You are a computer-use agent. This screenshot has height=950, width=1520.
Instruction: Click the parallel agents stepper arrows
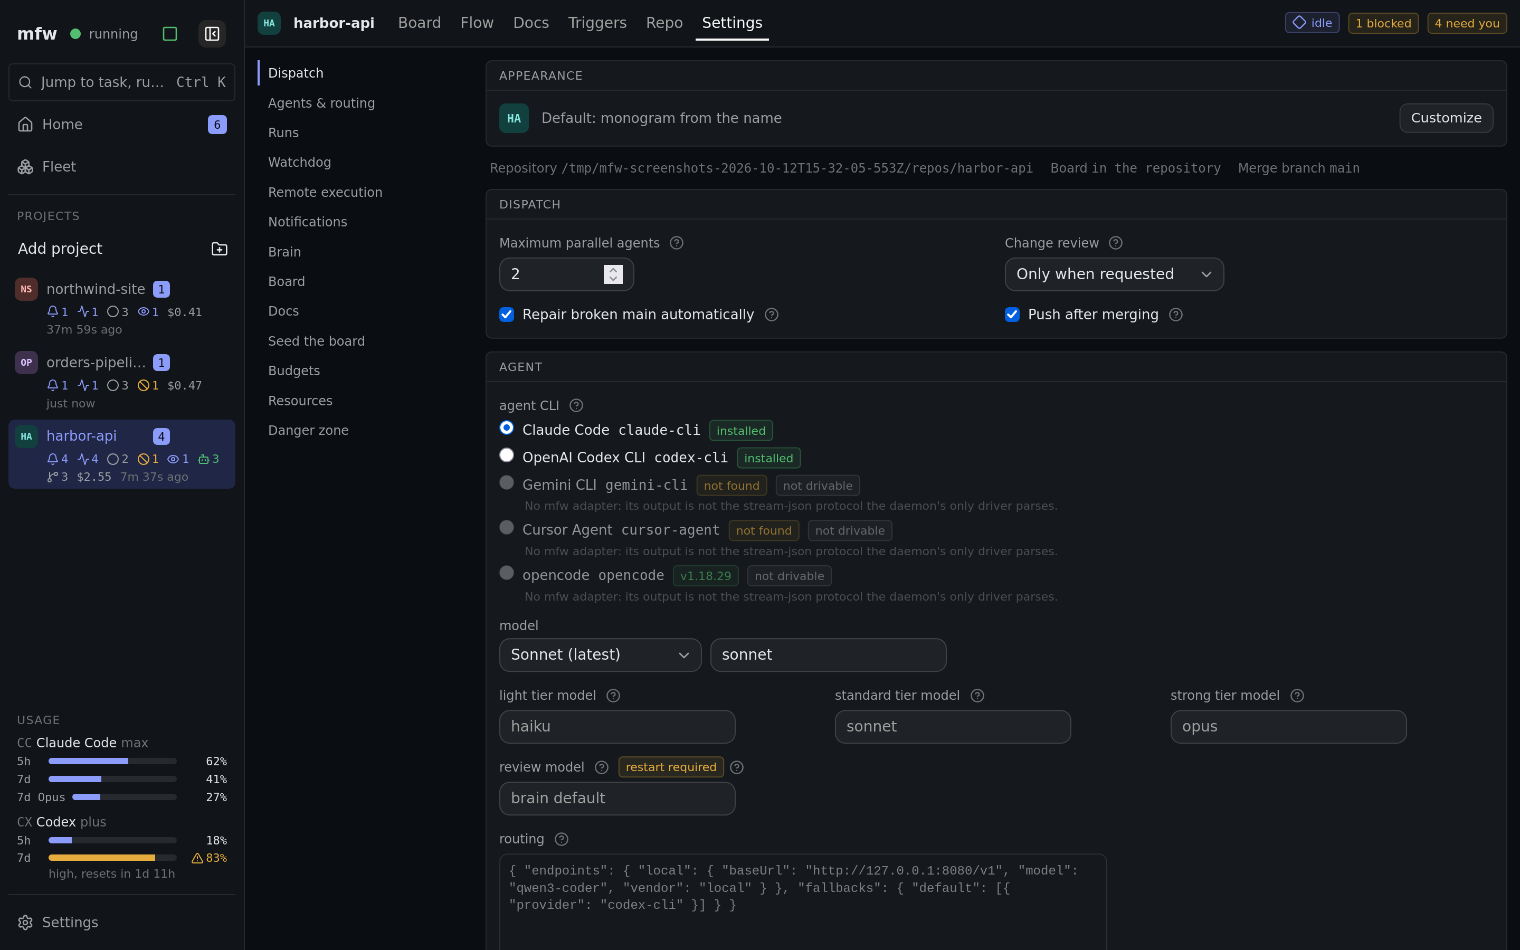[613, 274]
